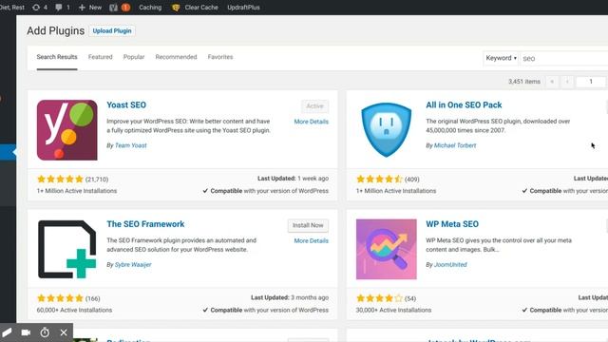The width and height of the screenshot is (608, 342).
Task: Click the timer icon in recorder toolbar
Action: pyautogui.click(x=45, y=332)
